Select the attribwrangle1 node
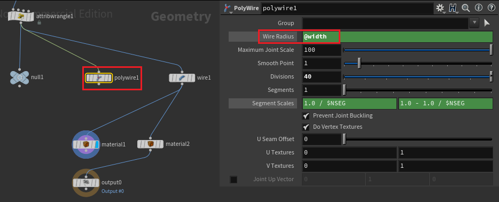Viewport: 499px width, 202px height. (x=21, y=16)
